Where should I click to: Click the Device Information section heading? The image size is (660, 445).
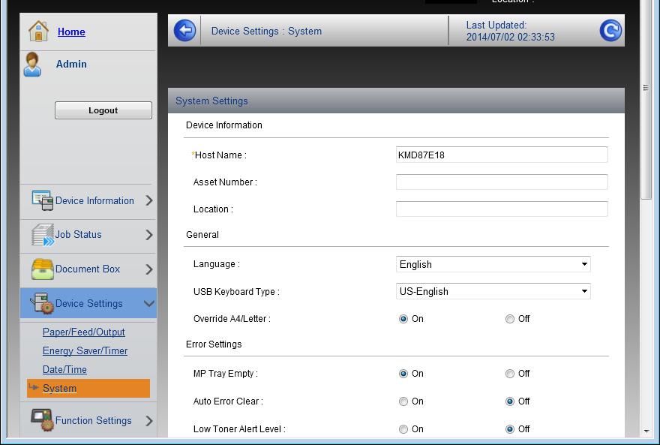[x=224, y=125]
